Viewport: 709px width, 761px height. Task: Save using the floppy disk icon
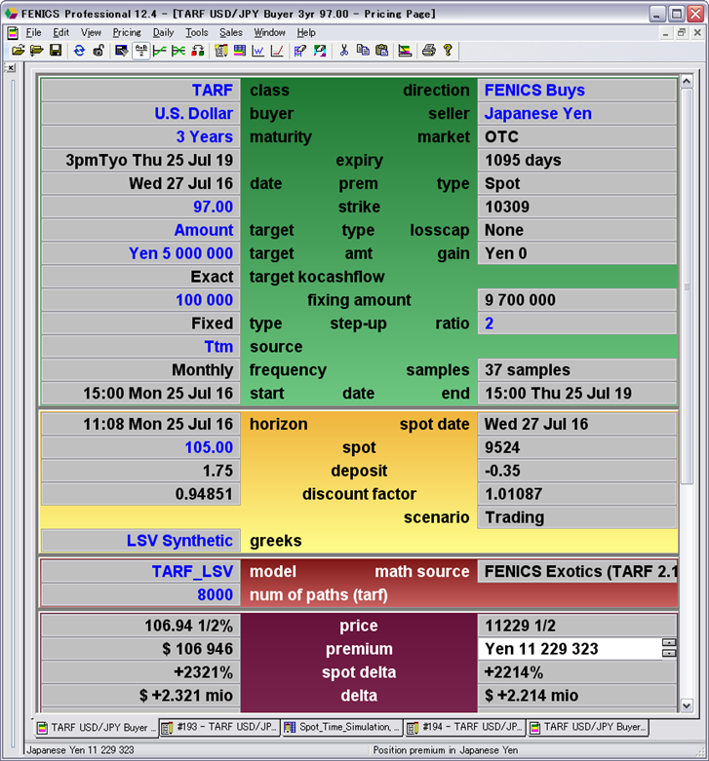click(56, 51)
